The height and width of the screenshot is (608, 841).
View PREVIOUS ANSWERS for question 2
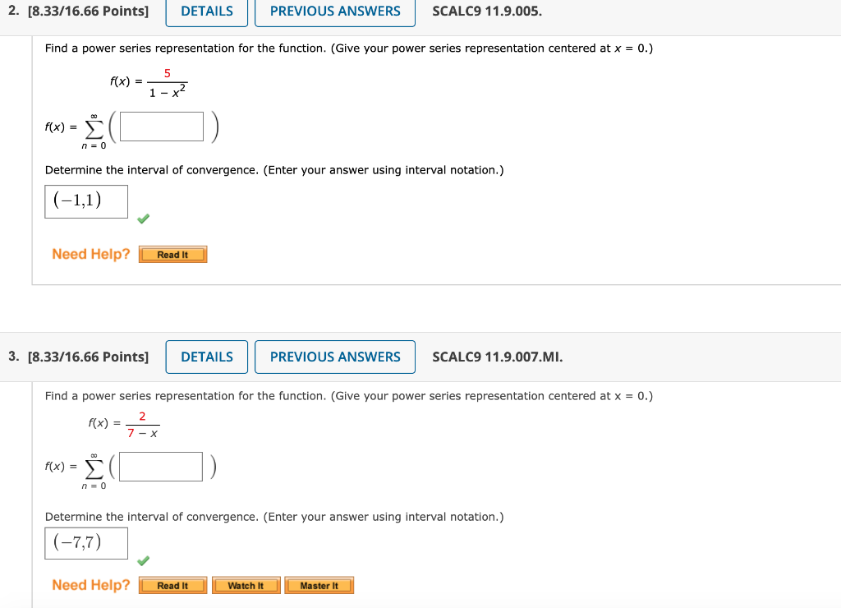(334, 11)
